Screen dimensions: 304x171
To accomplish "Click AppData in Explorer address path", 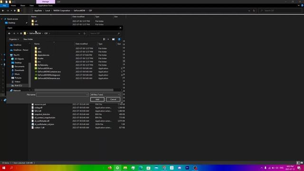I will (x=38, y=10).
